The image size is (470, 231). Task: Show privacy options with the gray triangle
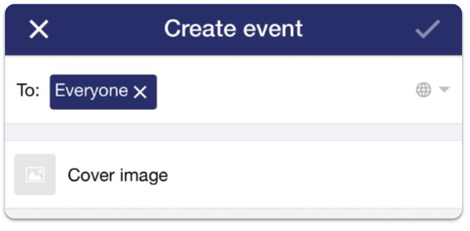(444, 90)
